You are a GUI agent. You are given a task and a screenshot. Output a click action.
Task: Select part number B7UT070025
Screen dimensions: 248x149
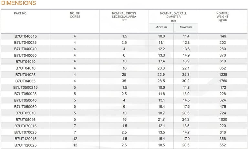(x=25, y=132)
